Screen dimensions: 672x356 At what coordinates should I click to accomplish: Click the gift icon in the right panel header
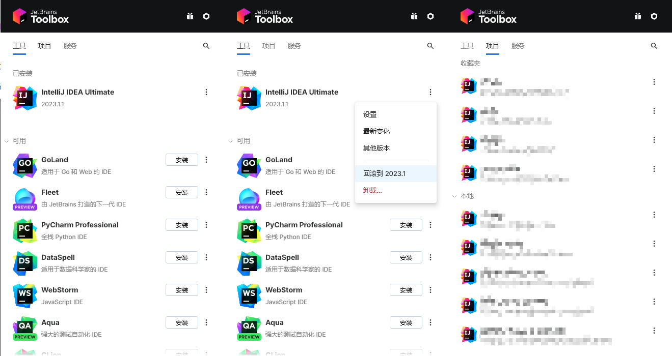638,16
